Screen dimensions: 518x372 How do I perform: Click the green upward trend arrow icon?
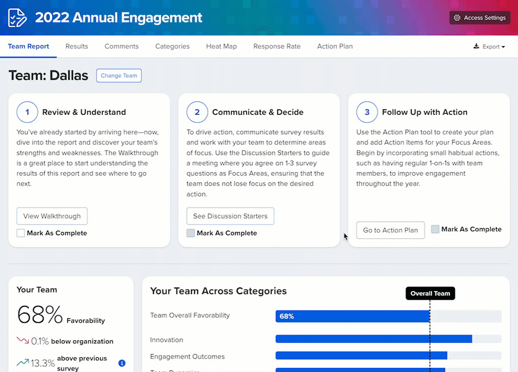pyautogui.click(x=23, y=363)
